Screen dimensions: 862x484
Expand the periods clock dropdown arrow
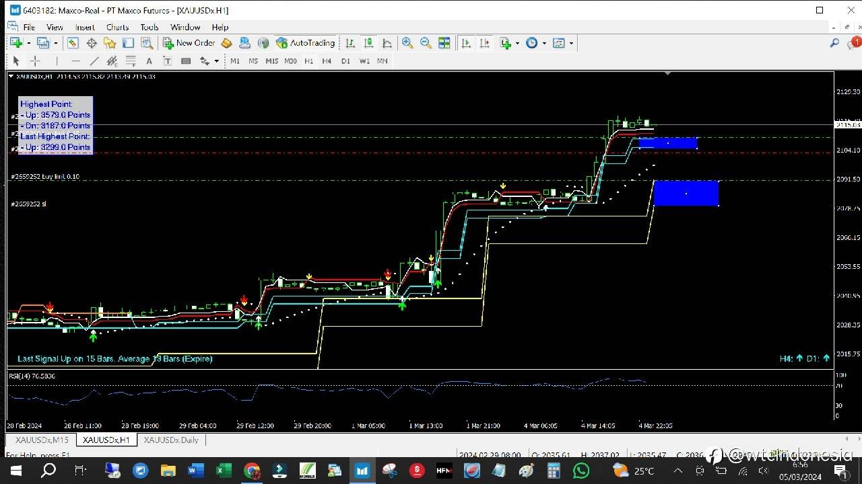click(x=544, y=43)
